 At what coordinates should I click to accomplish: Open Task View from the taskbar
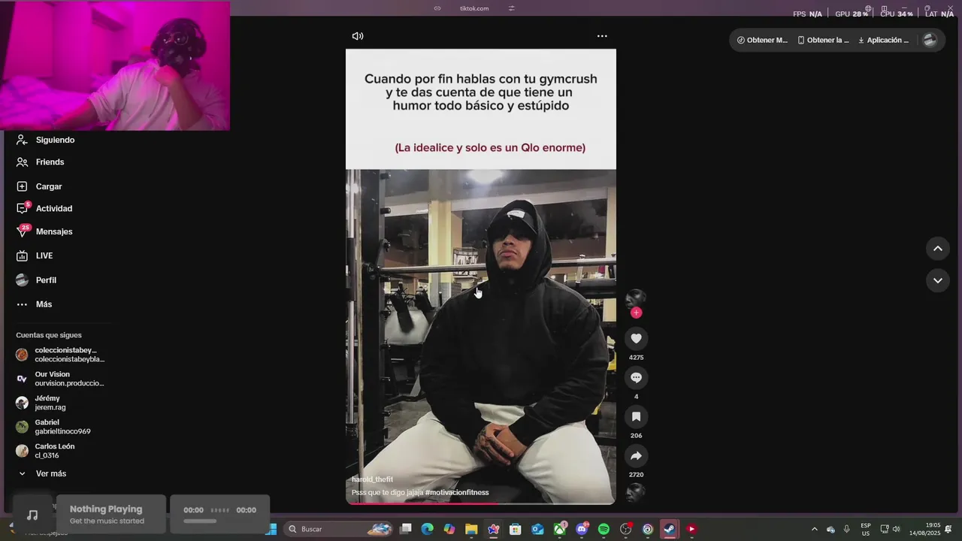tap(405, 529)
